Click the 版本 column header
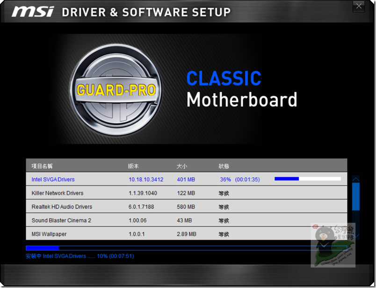 pyautogui.click(x=133, y=166)
